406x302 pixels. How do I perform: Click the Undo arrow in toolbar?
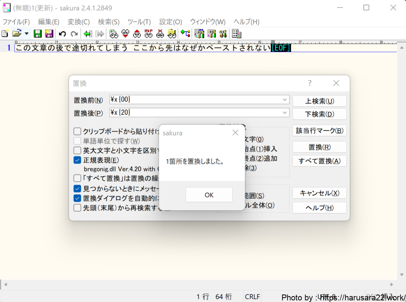[x=62, y=34]
